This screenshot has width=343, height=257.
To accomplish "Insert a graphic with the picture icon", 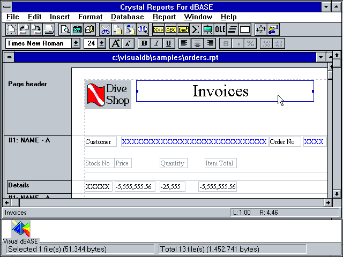I will [208, 29].
